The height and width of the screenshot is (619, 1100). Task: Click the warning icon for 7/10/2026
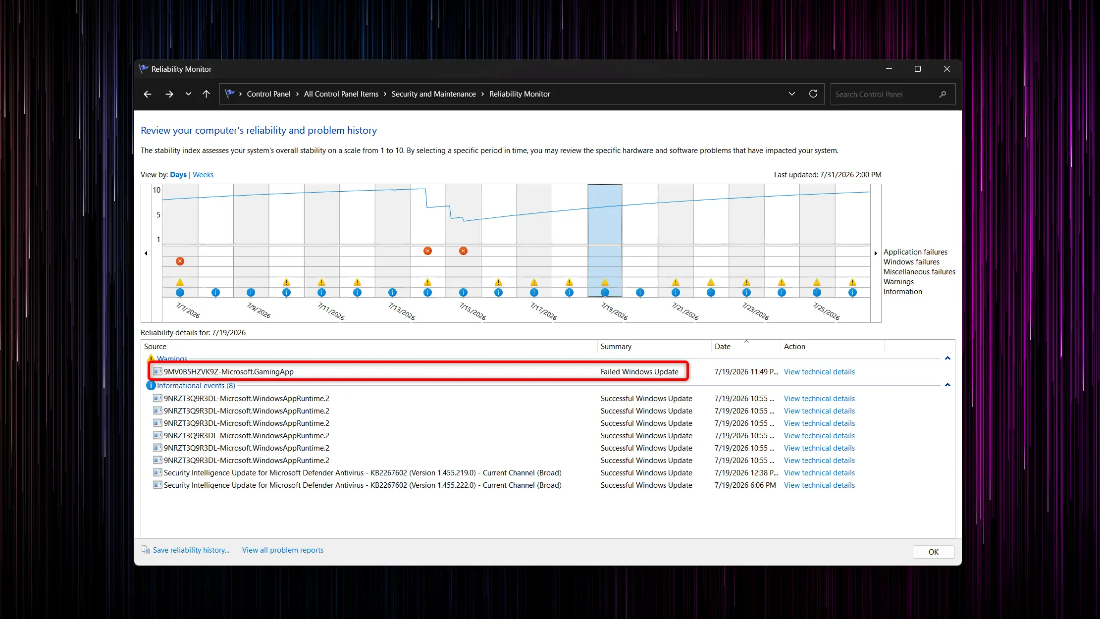(x=286, y=282)
